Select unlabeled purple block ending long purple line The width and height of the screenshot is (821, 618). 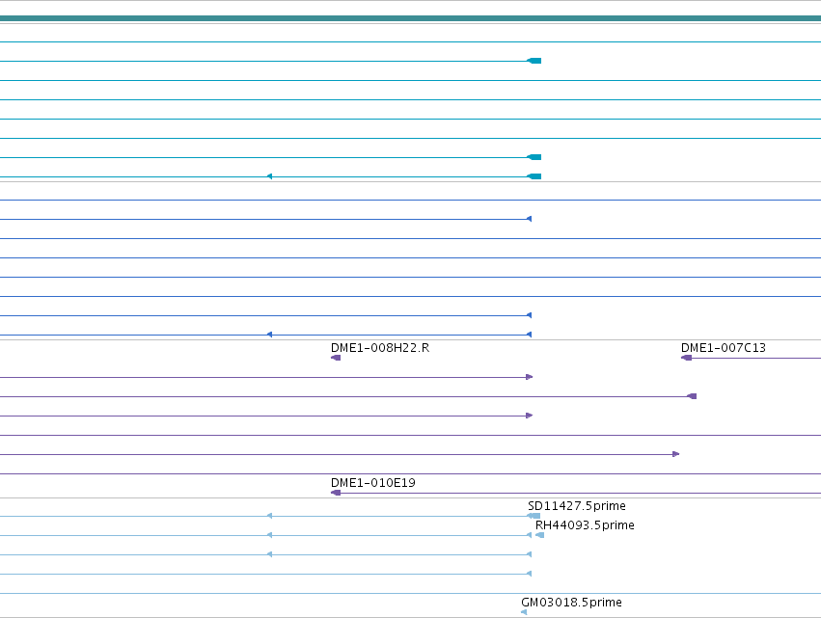pyautogui.click(x=692, y=396)
